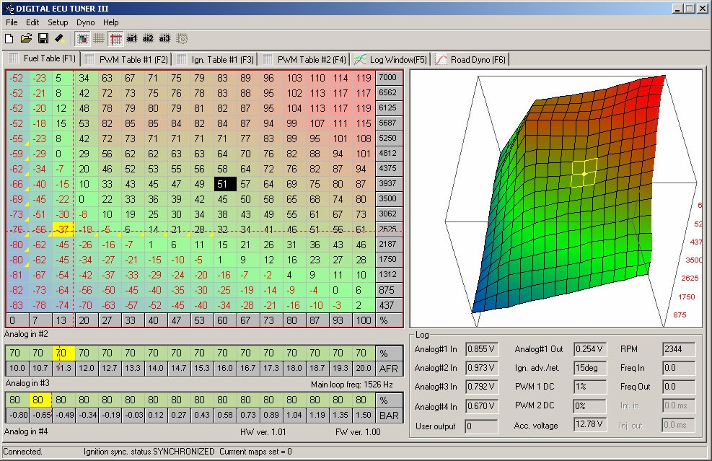The height and width of the screenshot is (461, 712).
Task: Toggle the colored table grid button
Action: (82, 38)
